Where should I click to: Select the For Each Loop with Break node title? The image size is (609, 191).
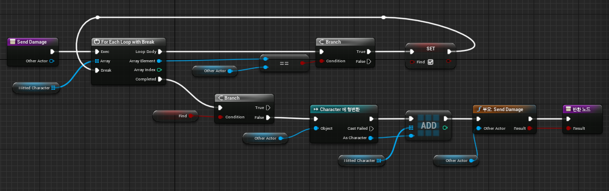pyautogui.click(x=128, y=42)
